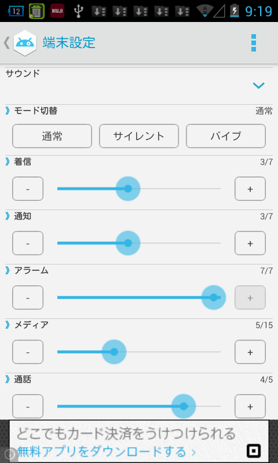Expand the メディア double-chevron label
Viewport: 278px width, 463px height.
click(27, 325)
